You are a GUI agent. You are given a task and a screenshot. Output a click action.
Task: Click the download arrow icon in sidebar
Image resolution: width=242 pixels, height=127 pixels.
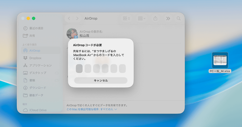[x=25, y=88]
